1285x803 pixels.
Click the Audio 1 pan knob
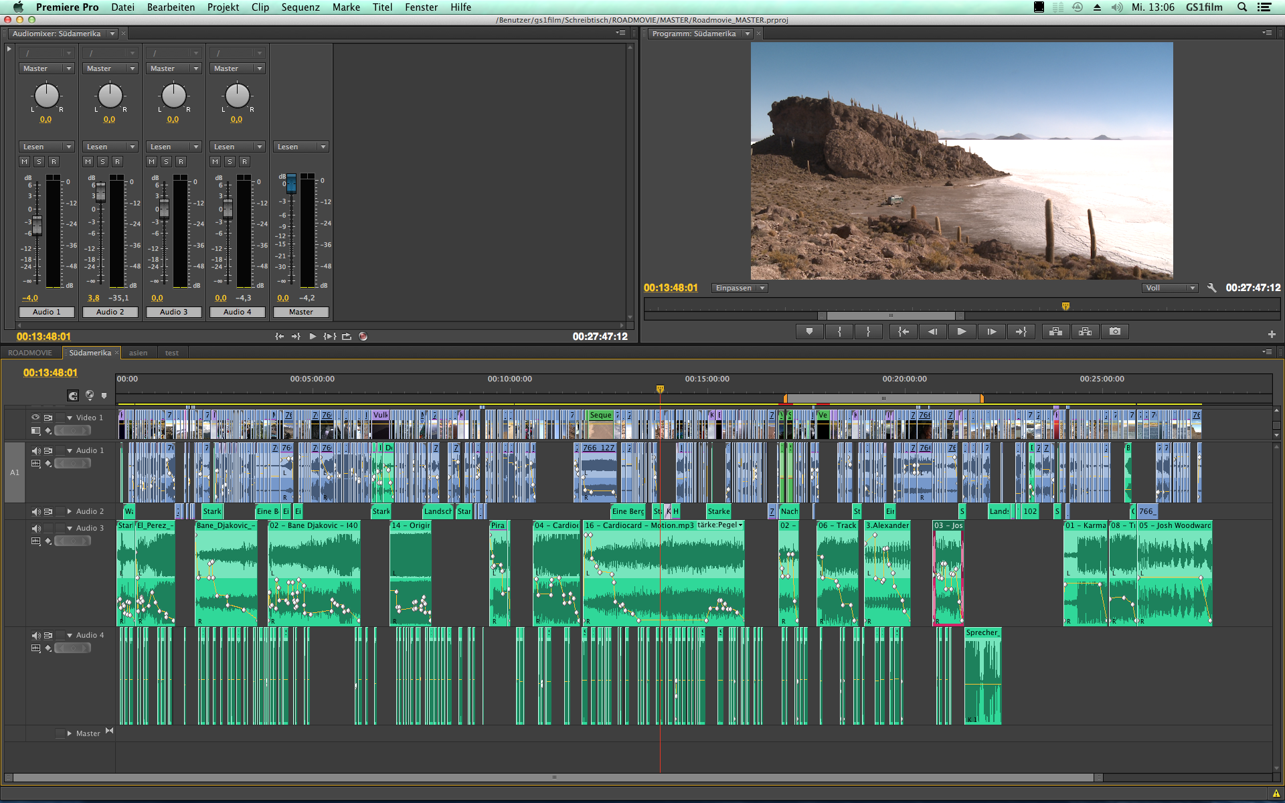46,96
